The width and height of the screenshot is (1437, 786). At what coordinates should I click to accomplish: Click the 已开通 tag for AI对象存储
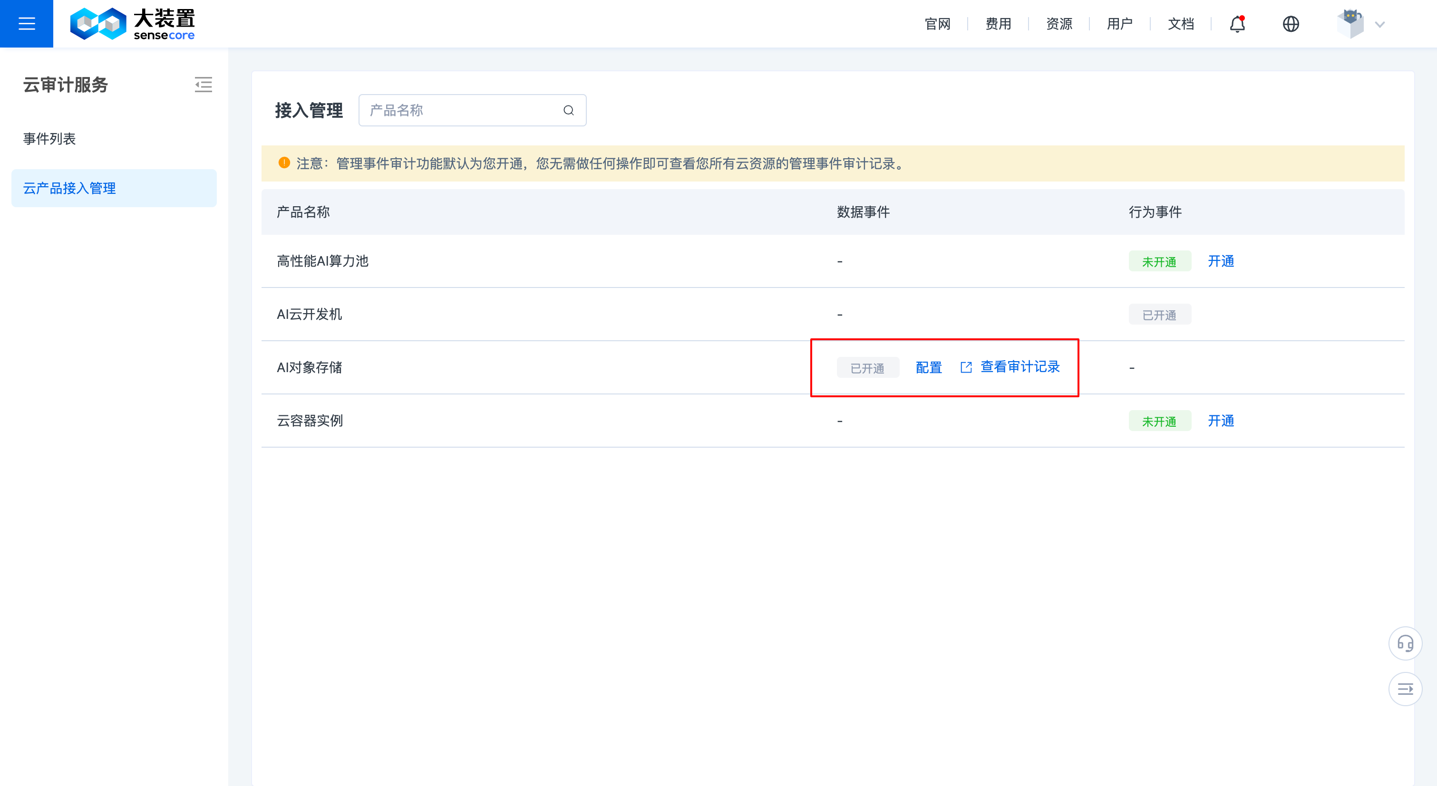pyautogui.click(x=867, y=368)
